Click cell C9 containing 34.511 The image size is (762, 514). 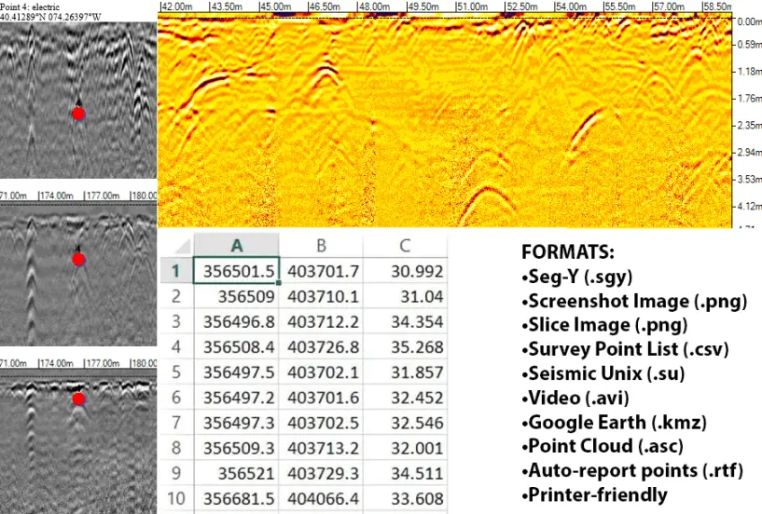[x=405, y=473]
